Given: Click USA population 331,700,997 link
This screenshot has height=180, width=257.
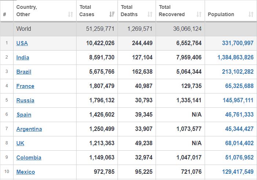Looking at the screenshot, I should (x=238, y=43).
